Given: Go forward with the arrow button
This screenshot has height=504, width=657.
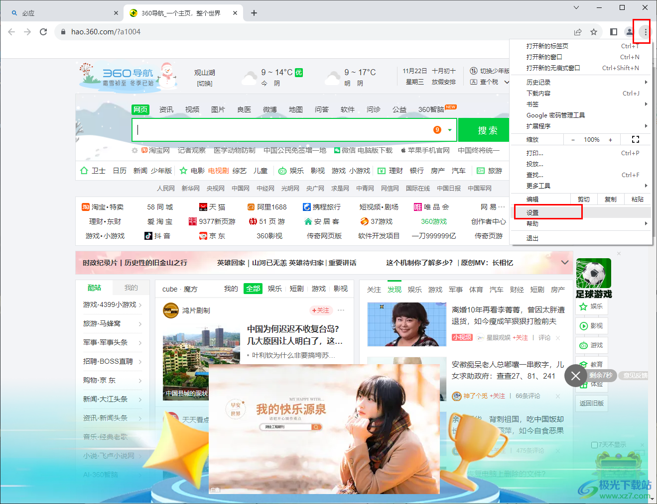Looking at the screenshot, I should tap(27, 32).
